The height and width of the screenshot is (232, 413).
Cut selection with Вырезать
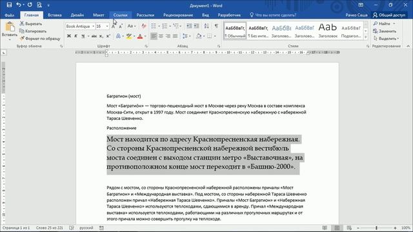(31, 24)
